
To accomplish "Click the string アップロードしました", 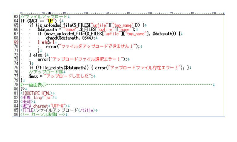I will tap(68, 76).
